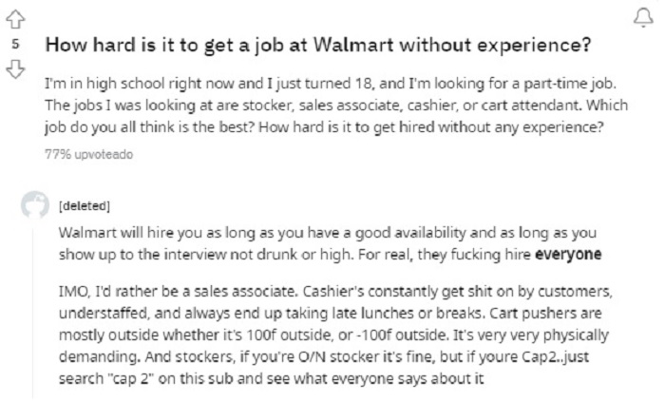Upvote the Walmart job post
Viewport: 665px width, 402px height.
[16, 20]
